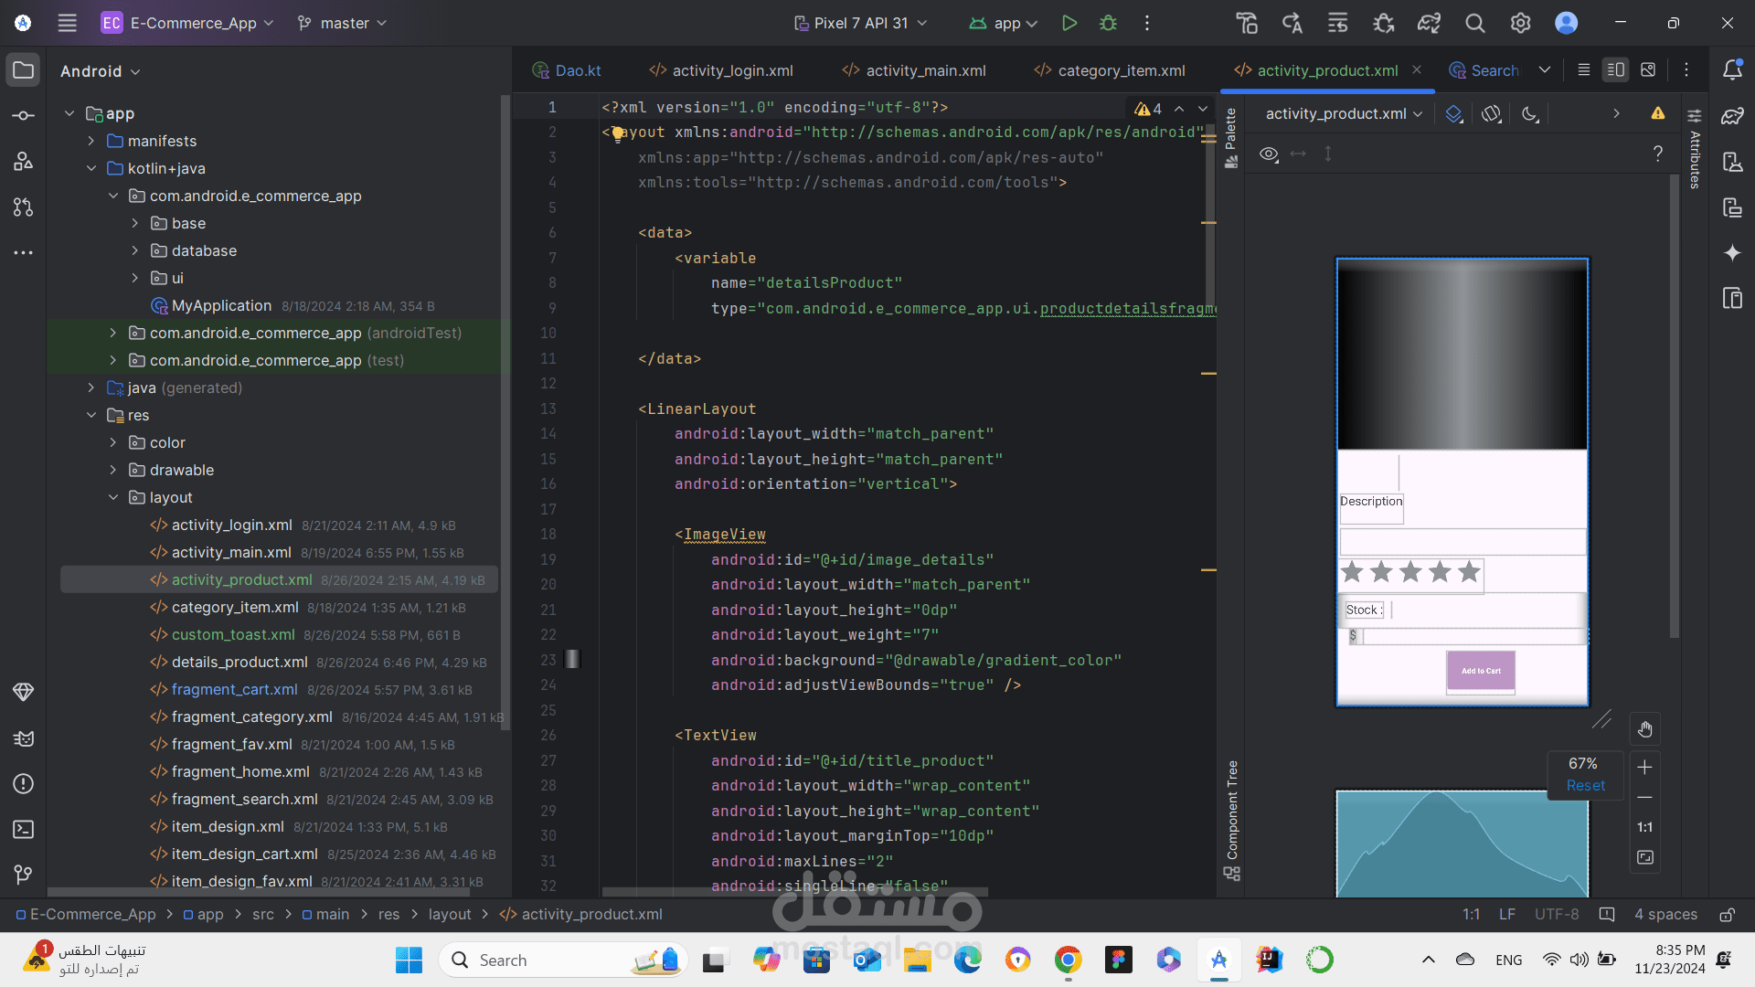1755x987 pixels.
Task: Reset the preview zoom level
Action: point(1585,786)
